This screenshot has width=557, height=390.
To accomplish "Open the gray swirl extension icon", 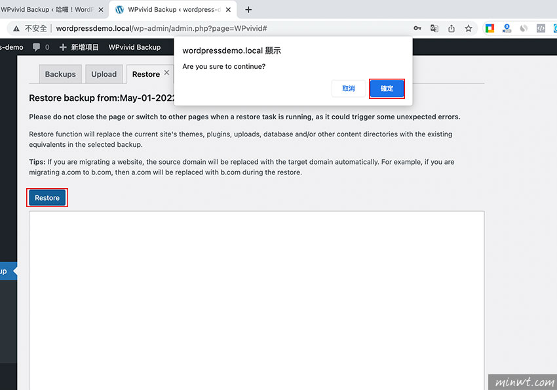I will (524, 28).
